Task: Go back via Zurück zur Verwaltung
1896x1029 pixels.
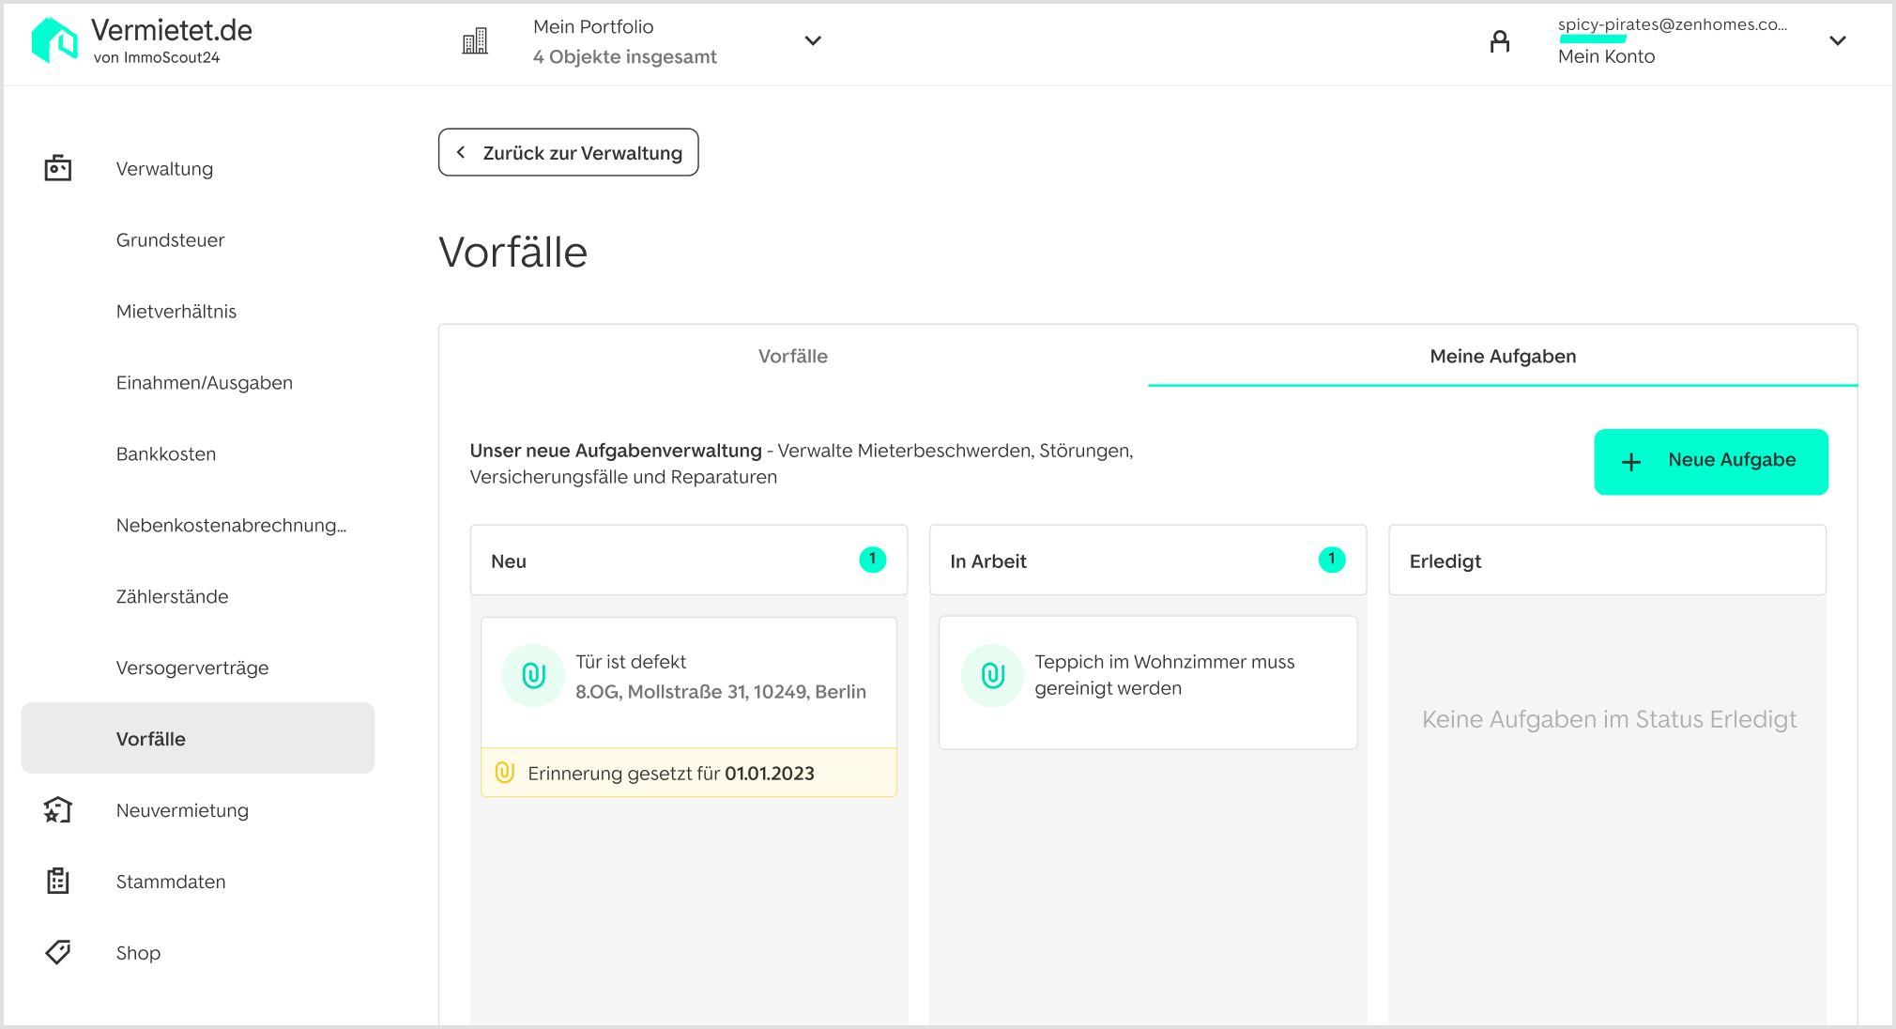Action: click(x=568, y=152)
